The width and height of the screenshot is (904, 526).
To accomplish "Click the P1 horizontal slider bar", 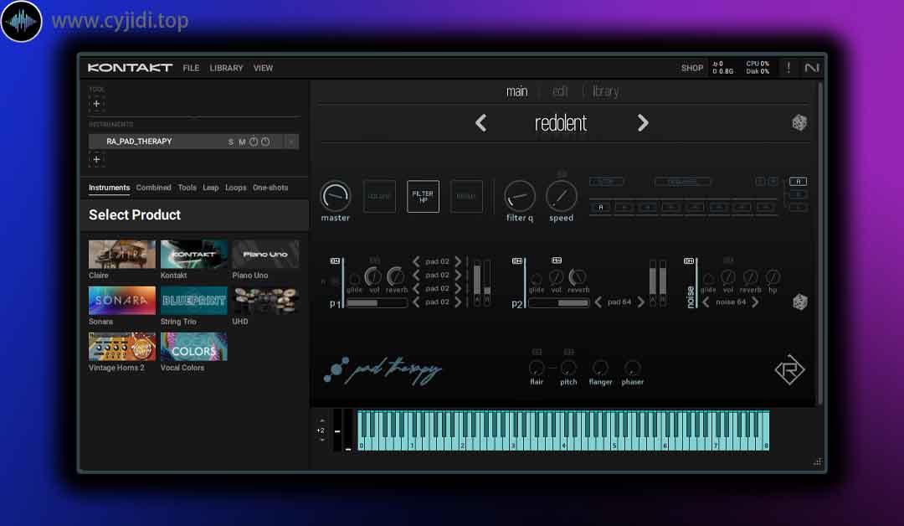I will click(377, 303).
